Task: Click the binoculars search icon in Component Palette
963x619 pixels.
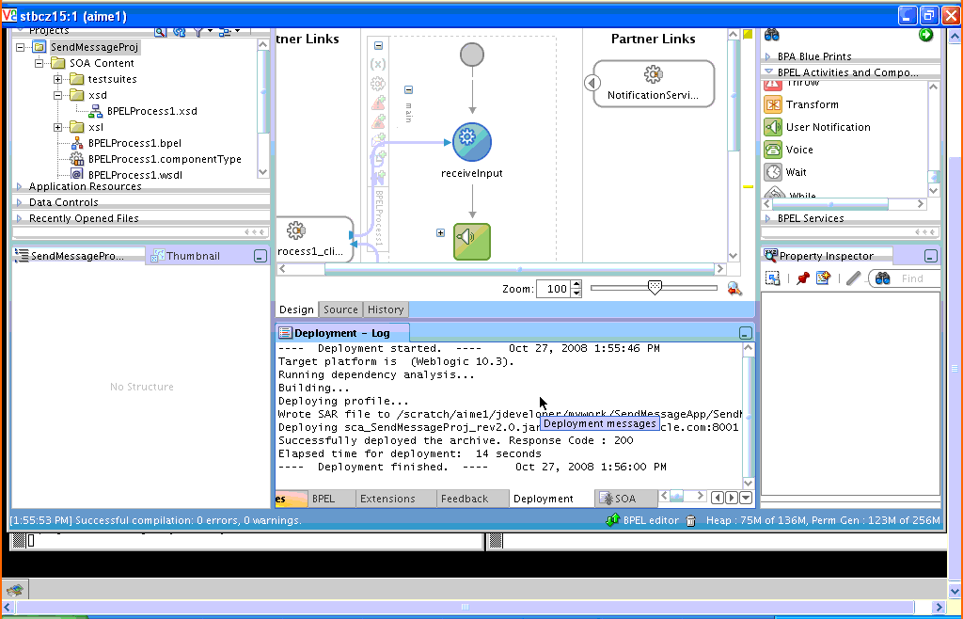Action: point(772,35)
